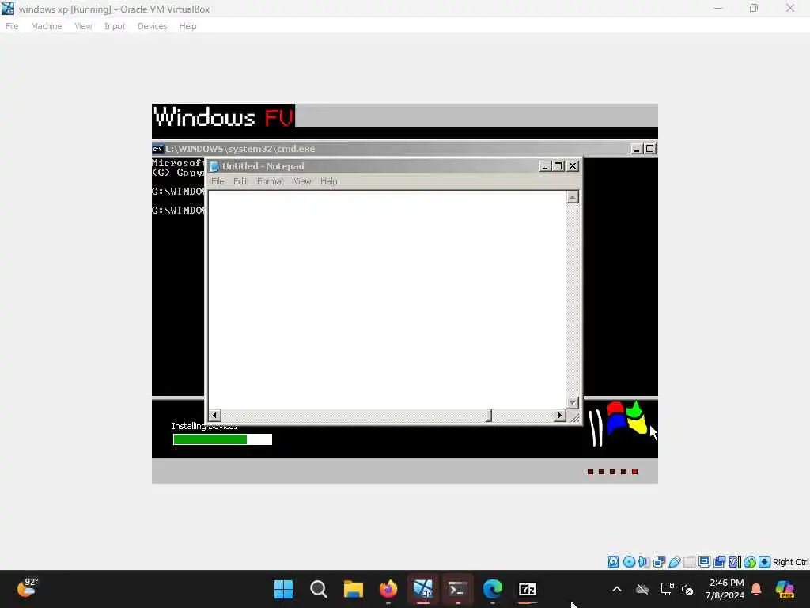Screen dimensions: 810x608
Task: Open Notepad's Help menu
Action: coord(328,181)
